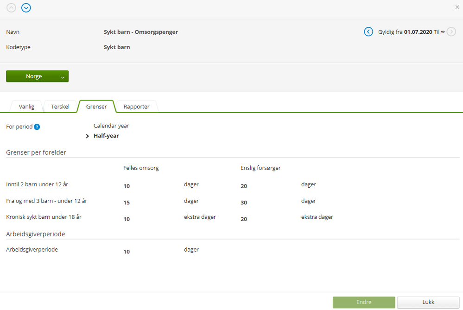
Task: Go to previous validity period arrow
Action: tap(368, 32)
